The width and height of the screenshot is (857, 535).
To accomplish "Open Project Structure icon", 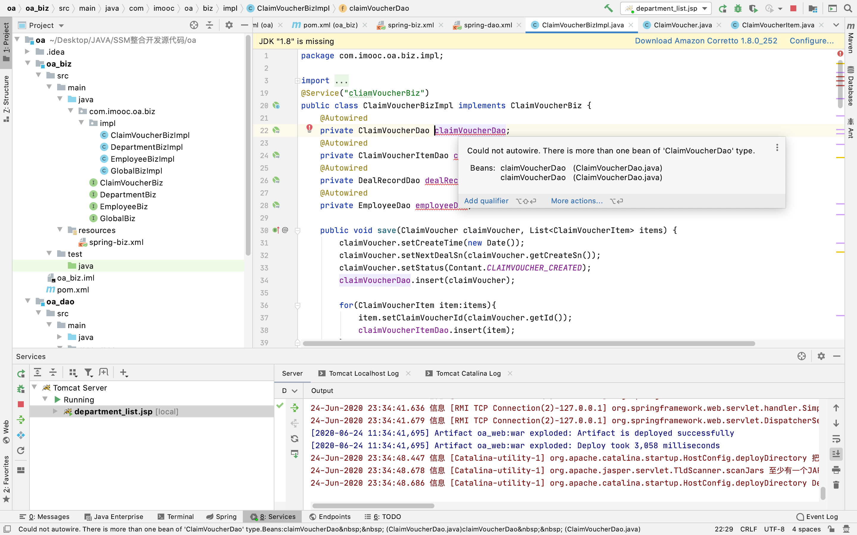I will [813, 8].
